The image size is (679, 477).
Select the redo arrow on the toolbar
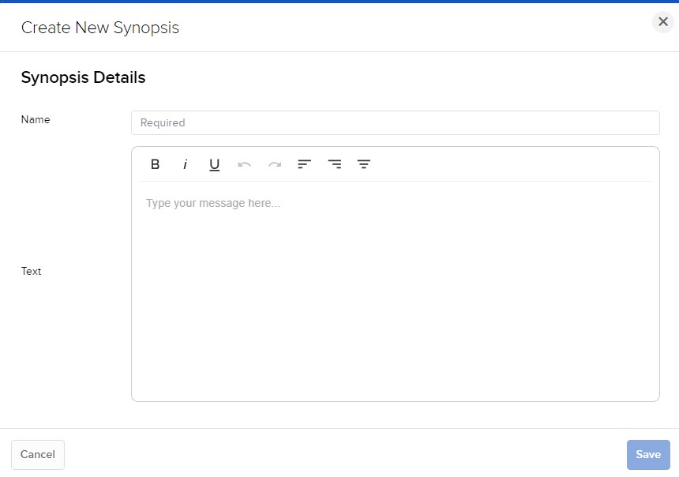pos(274,164)
